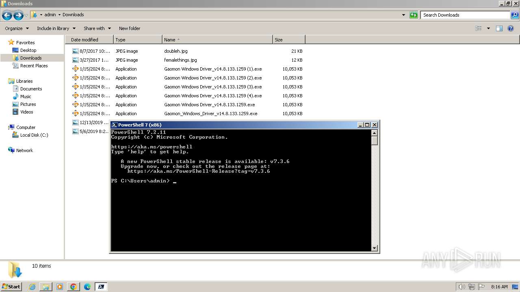Click the 12/13/2019 file icon
Screen dimensions: 520x292
(x=75, y=122)
